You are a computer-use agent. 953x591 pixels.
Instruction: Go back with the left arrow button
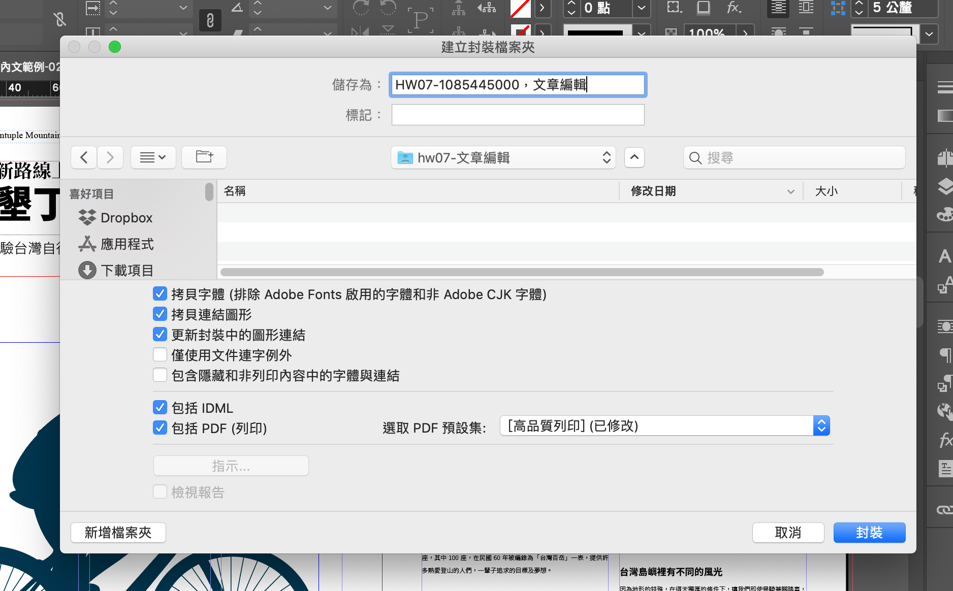coord(84,157)
